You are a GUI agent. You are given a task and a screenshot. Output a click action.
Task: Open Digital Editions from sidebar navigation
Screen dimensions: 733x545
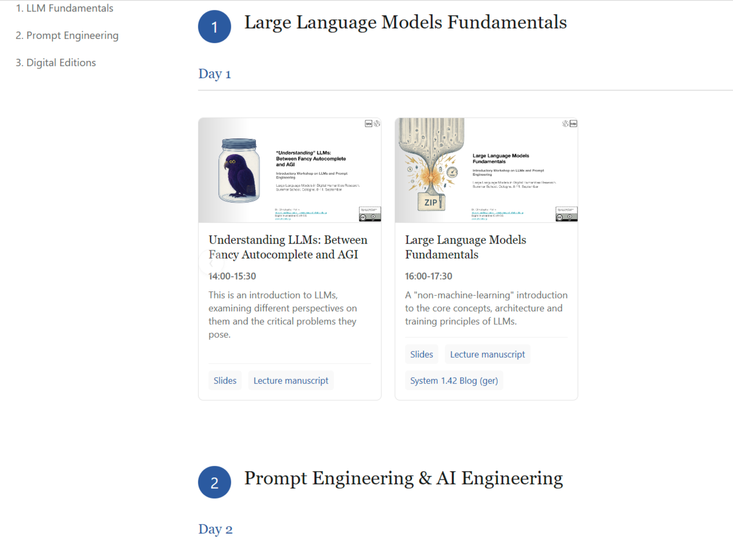56,63
